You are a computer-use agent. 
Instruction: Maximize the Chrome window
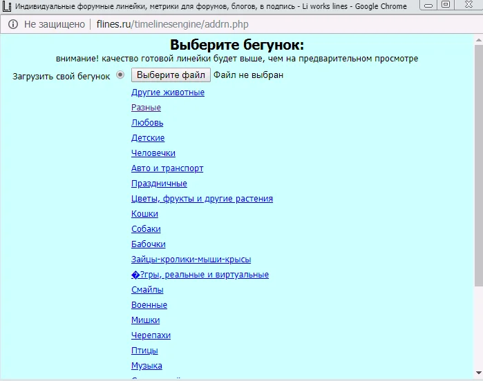[446, 5]
